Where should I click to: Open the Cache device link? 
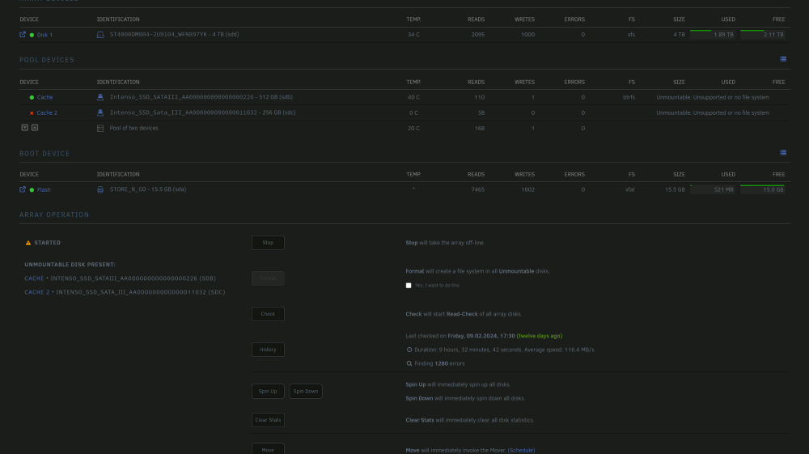(44, 97)
